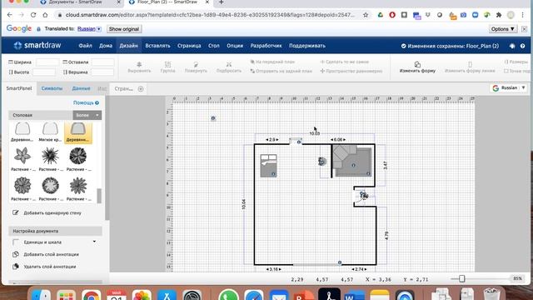Open the Файл menu
The image size is (533, 300).
coord(85,46)
